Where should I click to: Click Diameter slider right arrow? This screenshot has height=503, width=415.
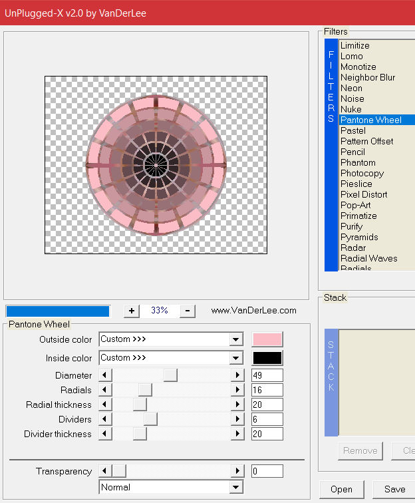tap(237, 375)
